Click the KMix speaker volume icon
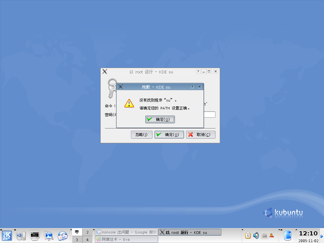The image size is (324, 243). 256,235
